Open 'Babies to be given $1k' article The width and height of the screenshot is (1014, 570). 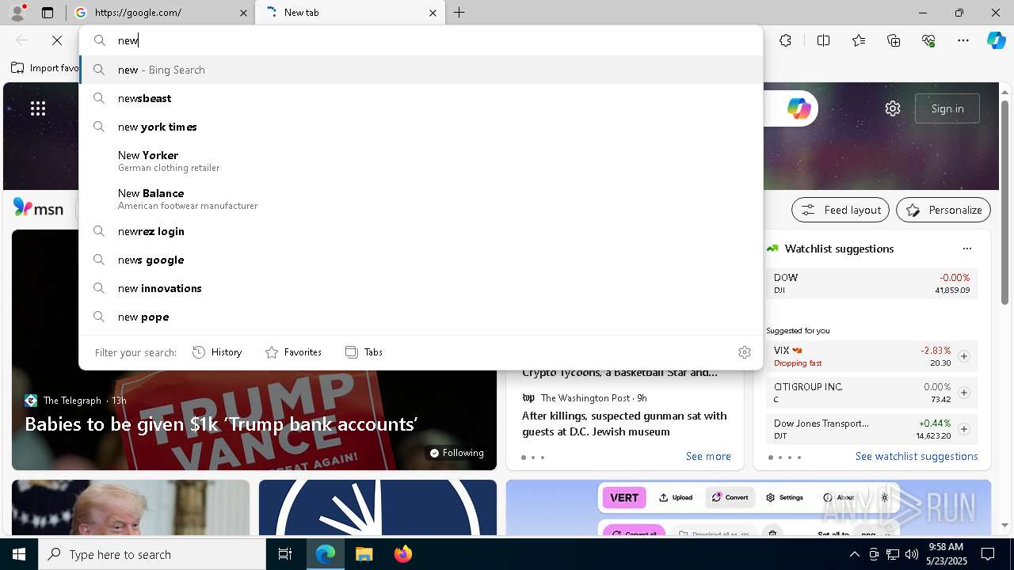pyautogui.click(x=221, y=424)
